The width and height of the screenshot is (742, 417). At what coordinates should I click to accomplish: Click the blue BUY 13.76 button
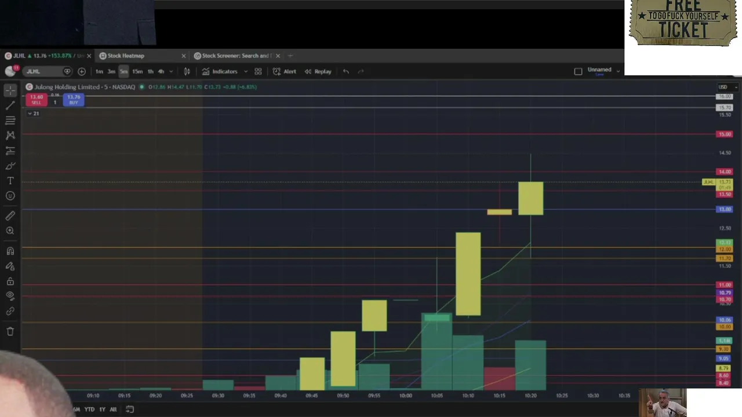(73, 100)
